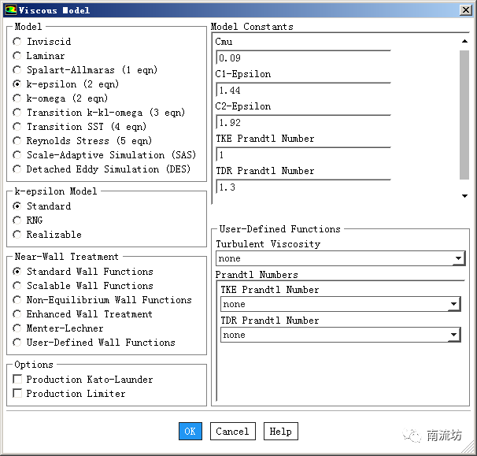Select the Realizable k-epsilon option
This screenshot has width=477, height=456.
coord(17,235)
